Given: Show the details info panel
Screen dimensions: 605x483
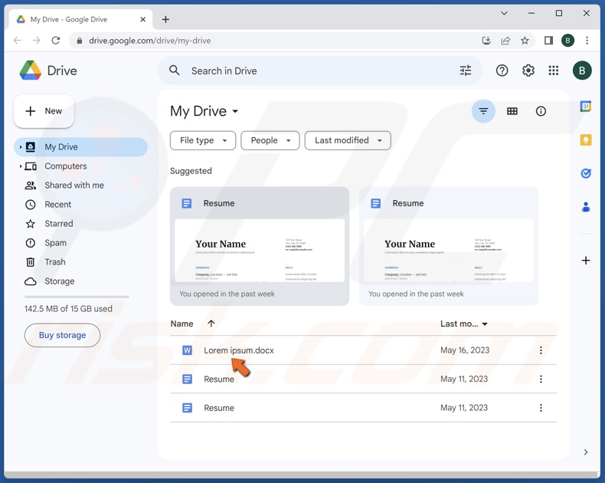Looking at the screenshot, I should [x=541, y=111].
